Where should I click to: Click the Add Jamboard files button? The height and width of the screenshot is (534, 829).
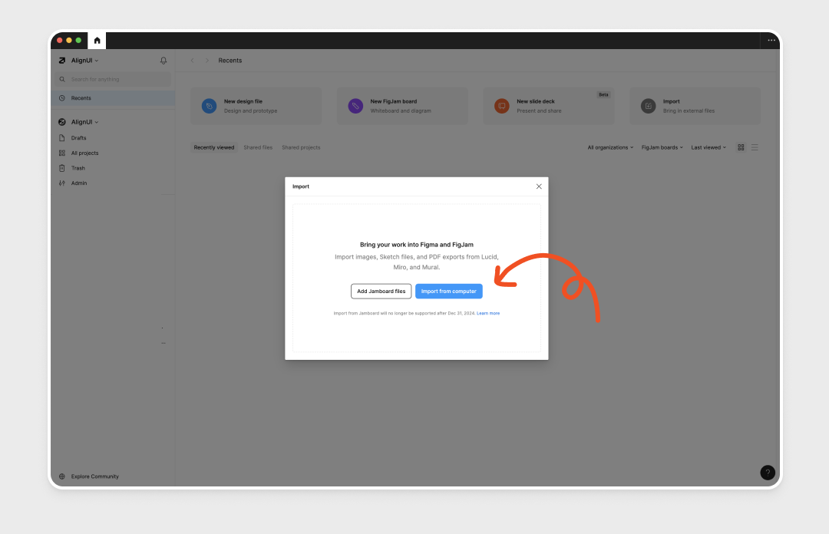pyautogui.click(x=381, y=292)
